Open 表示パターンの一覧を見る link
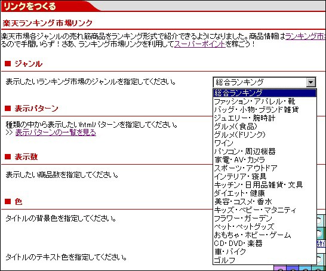Viewport: 326px width, 271px height. [56, 133]
